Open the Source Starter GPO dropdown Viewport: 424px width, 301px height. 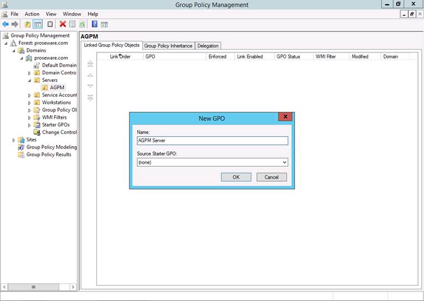pyautogui.click(x=285, y=162)
